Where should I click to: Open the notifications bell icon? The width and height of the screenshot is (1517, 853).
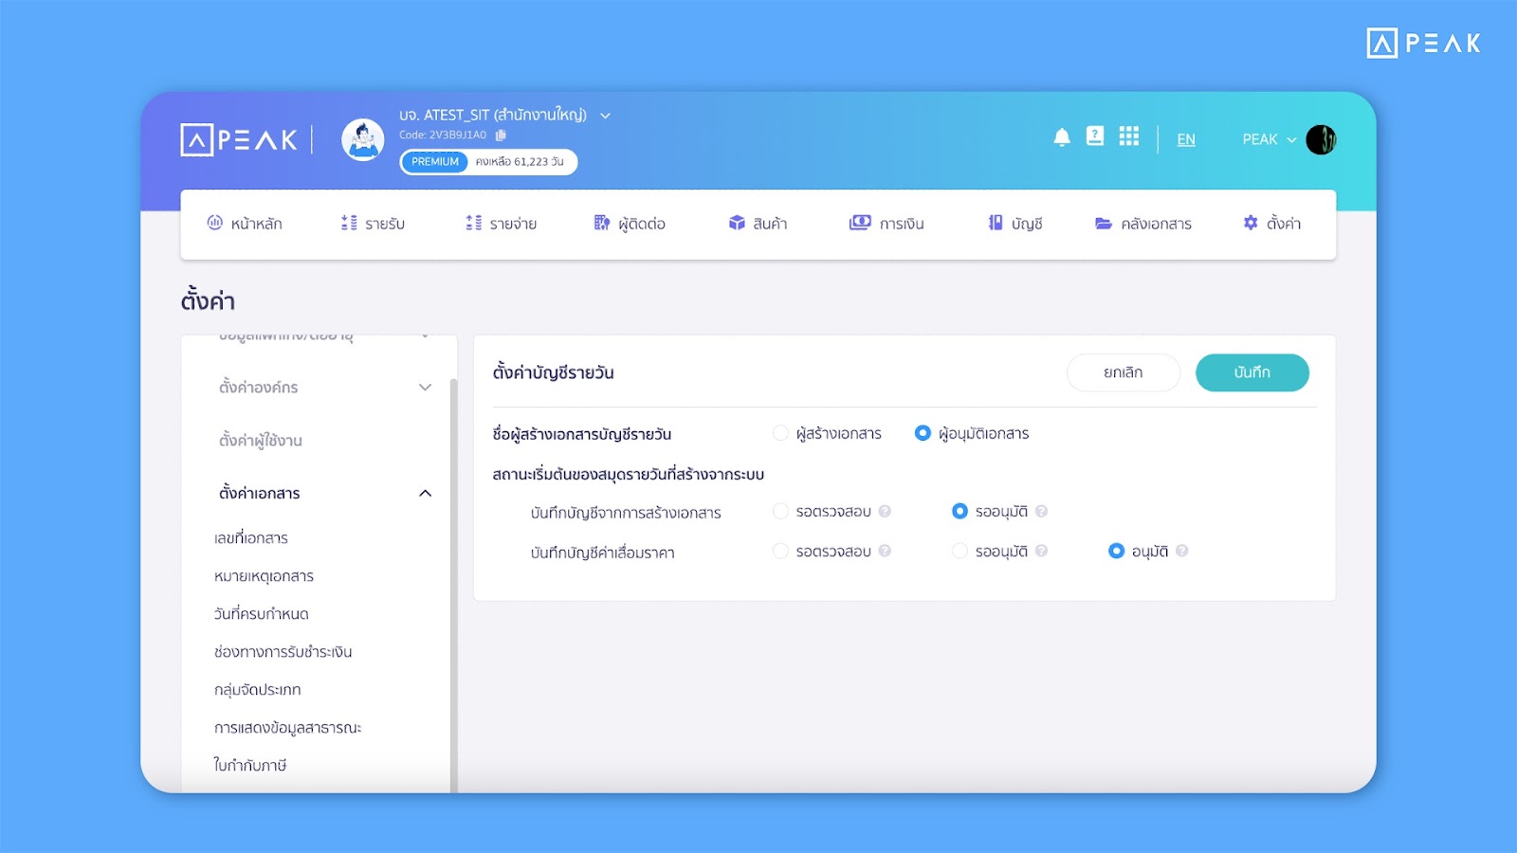point(1062,137)
